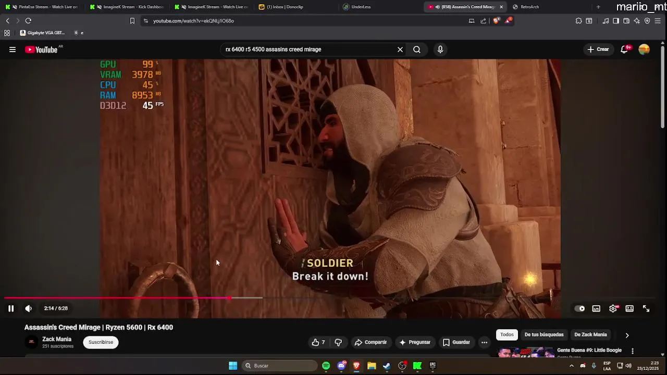Open the Gigabyte VGA bookmark
Viewport: 667px width, 375px height.
42,33
